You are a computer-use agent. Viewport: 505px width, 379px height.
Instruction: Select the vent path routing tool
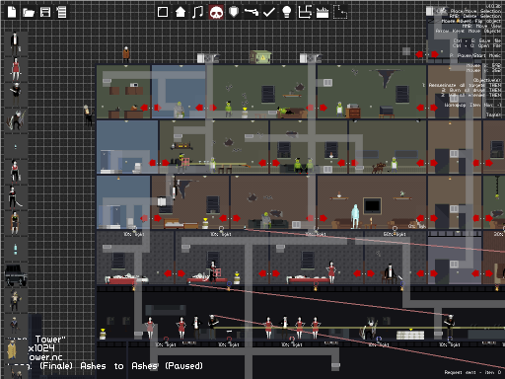(305, 12)
